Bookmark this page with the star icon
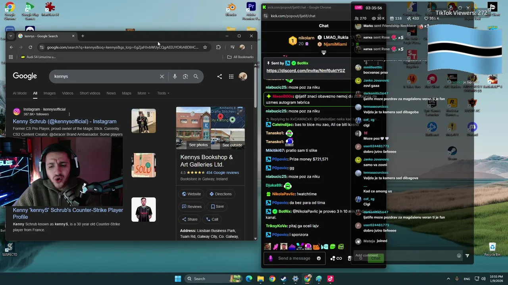 (x=205, y=47)
